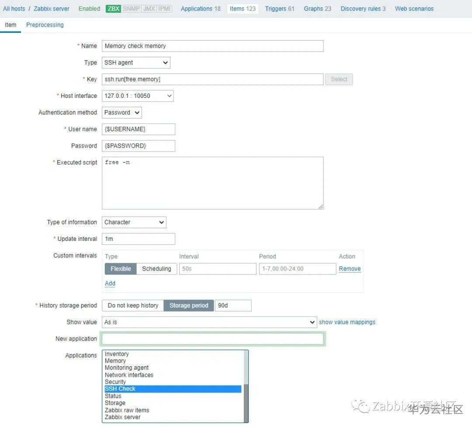The width and height of the screenshot is (472, 427).
Task: Select Monitoring agent in Applications list
Action: coord(173,368)
